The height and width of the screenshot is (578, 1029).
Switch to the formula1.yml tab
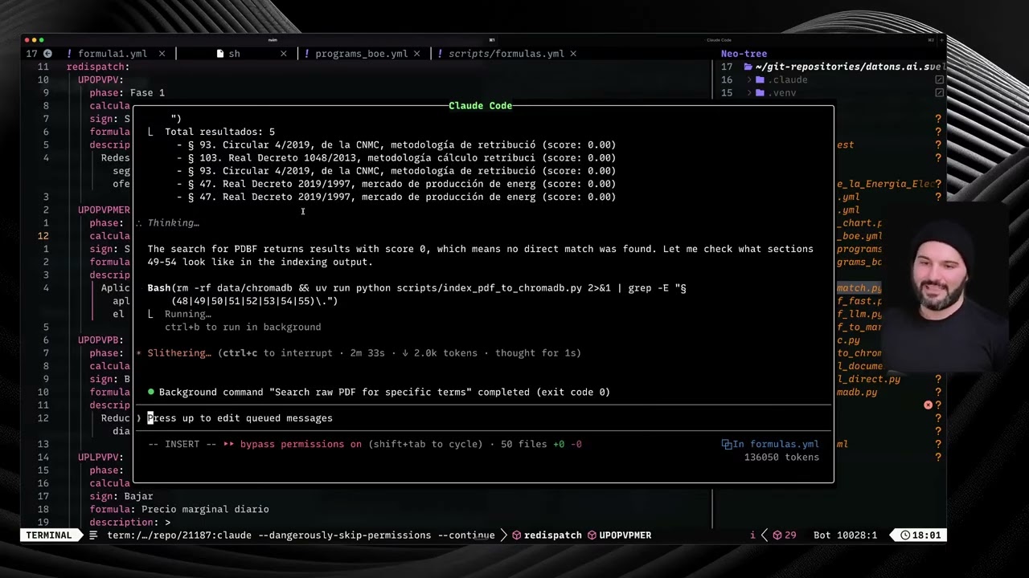pyautogui.click(x=112, y=54)
